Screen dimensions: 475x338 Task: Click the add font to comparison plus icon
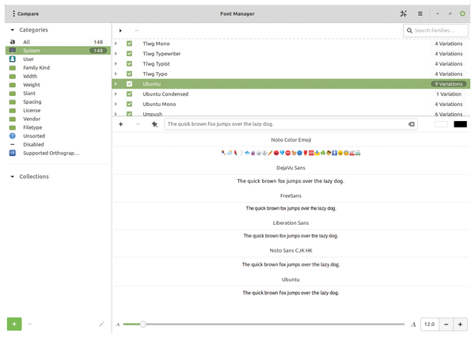point(120,124)
